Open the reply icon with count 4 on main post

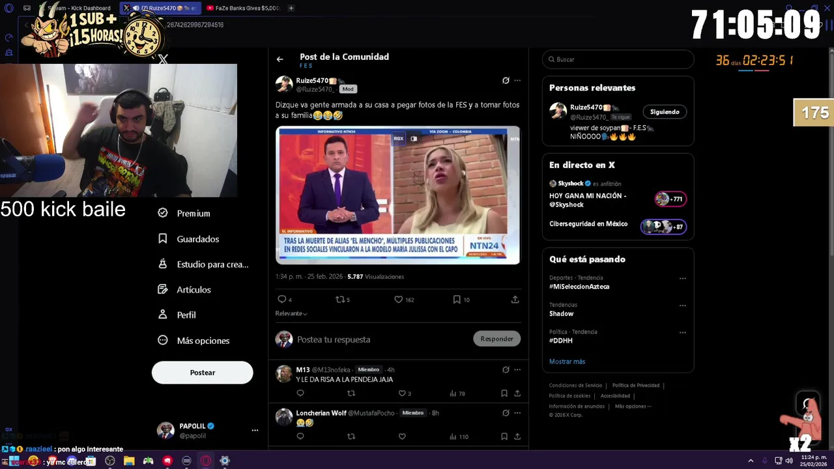tap(285, 300)
